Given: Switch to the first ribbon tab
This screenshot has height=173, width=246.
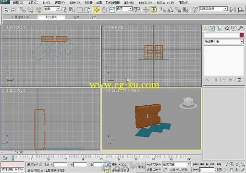Looking at the screenshot, I should point(20,17).
